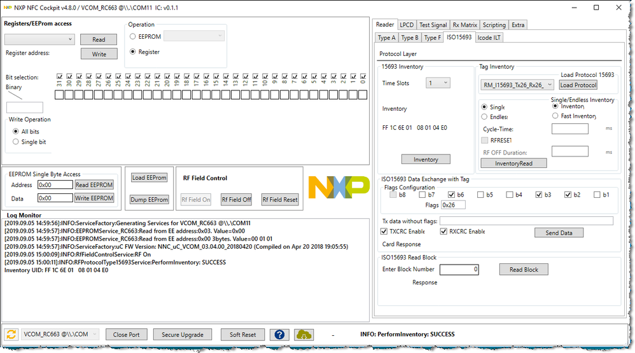Open the Icode ILT tab
Image resolution: width=635 pixels, height=353 pixels.
(x=489, y=38)
